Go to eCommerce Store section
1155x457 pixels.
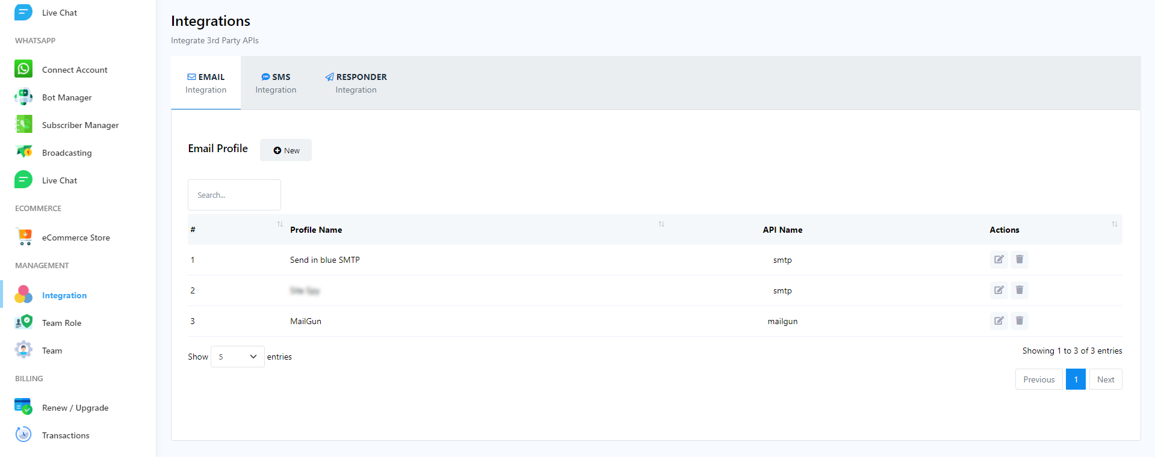click(75, 238)
